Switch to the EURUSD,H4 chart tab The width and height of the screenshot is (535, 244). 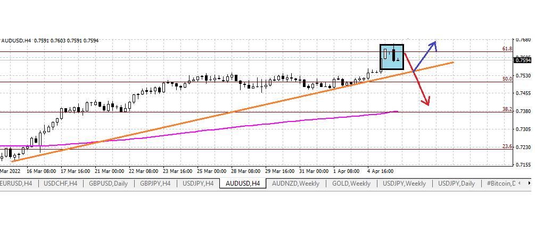(x=18, y=184)
